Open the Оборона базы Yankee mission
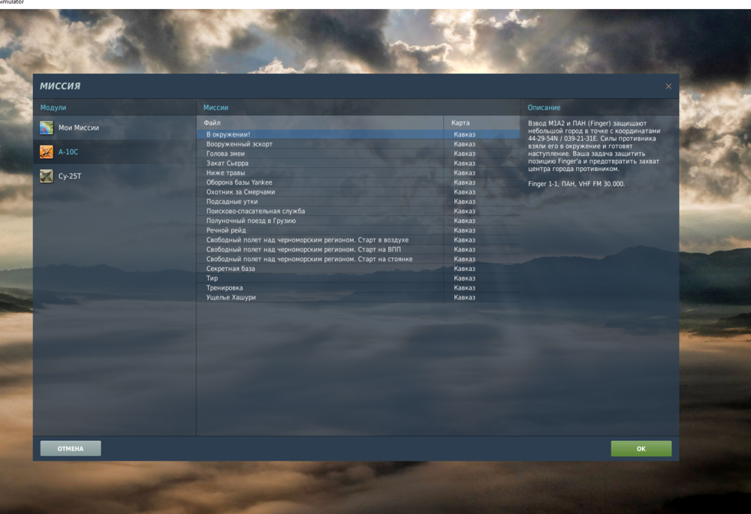751x514 pixels. (358, 182)
